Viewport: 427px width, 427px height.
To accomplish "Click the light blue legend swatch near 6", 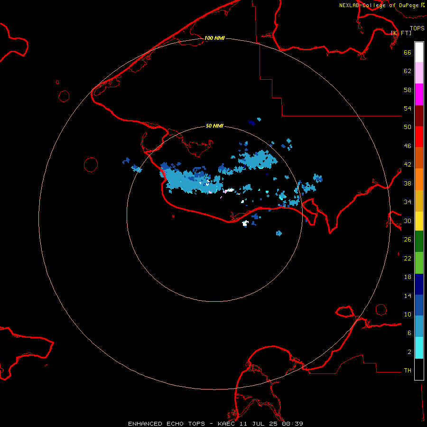I will point(419,326).
